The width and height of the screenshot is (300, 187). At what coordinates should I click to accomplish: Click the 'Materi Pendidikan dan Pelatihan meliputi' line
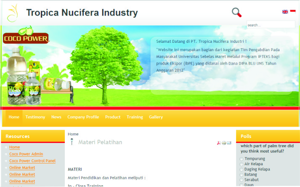(106, 178)
